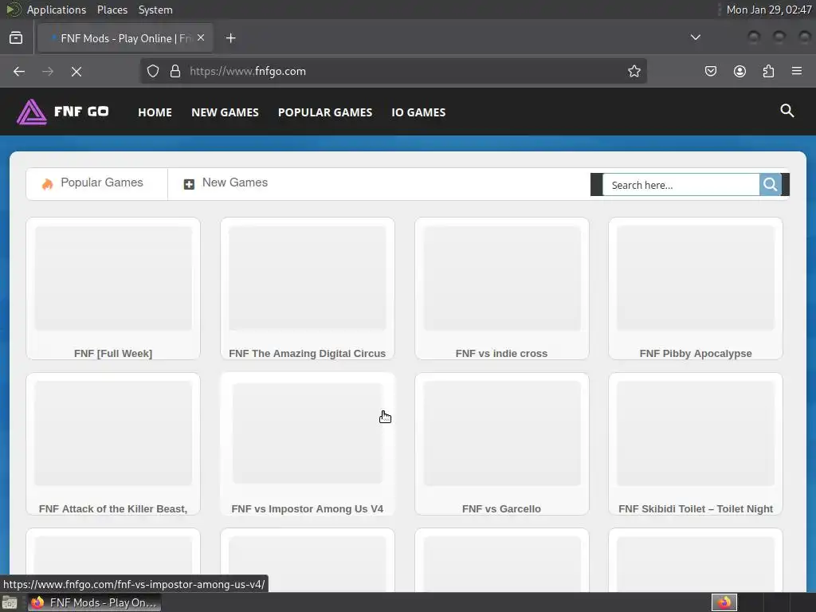Open FNF vs indie cross link

click(501, 353)
